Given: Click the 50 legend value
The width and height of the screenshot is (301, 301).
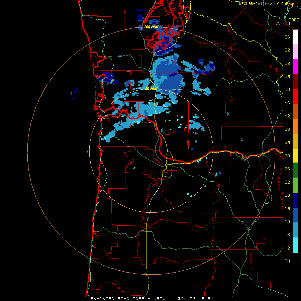Looking at the screenshot, I should 287,90.
